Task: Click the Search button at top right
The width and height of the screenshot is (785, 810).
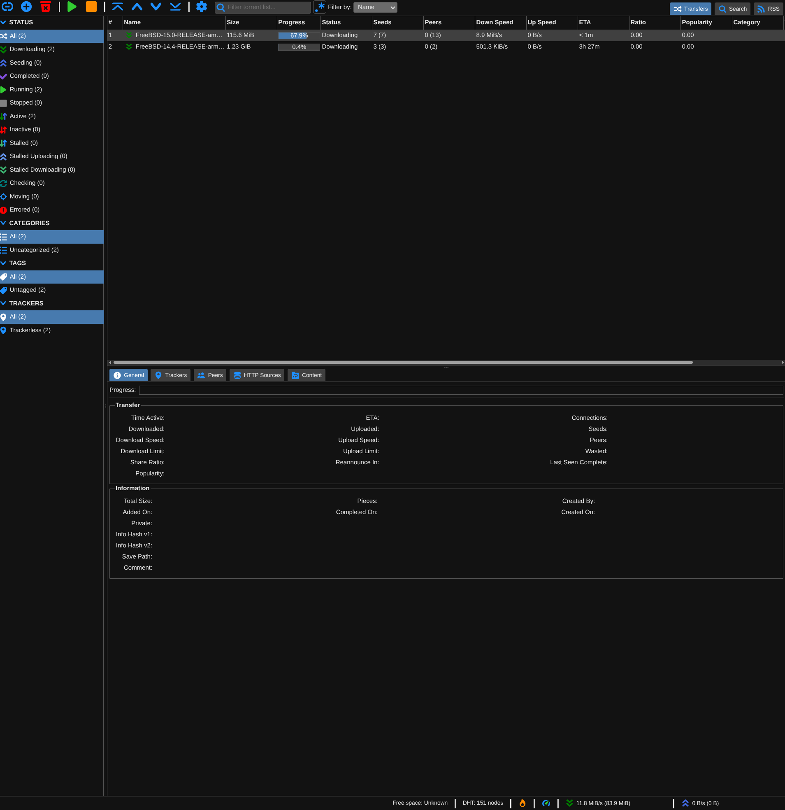Action: click(x=732, y=9)
